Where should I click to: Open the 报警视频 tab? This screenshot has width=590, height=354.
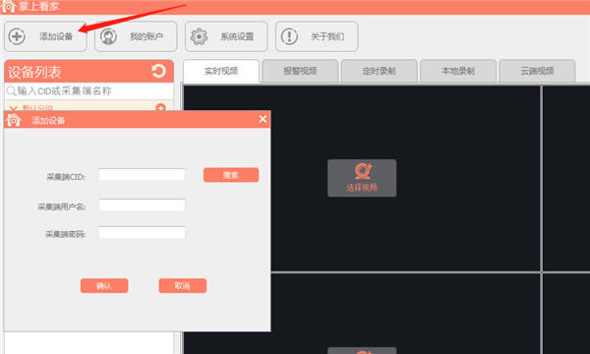coord(300,71)
